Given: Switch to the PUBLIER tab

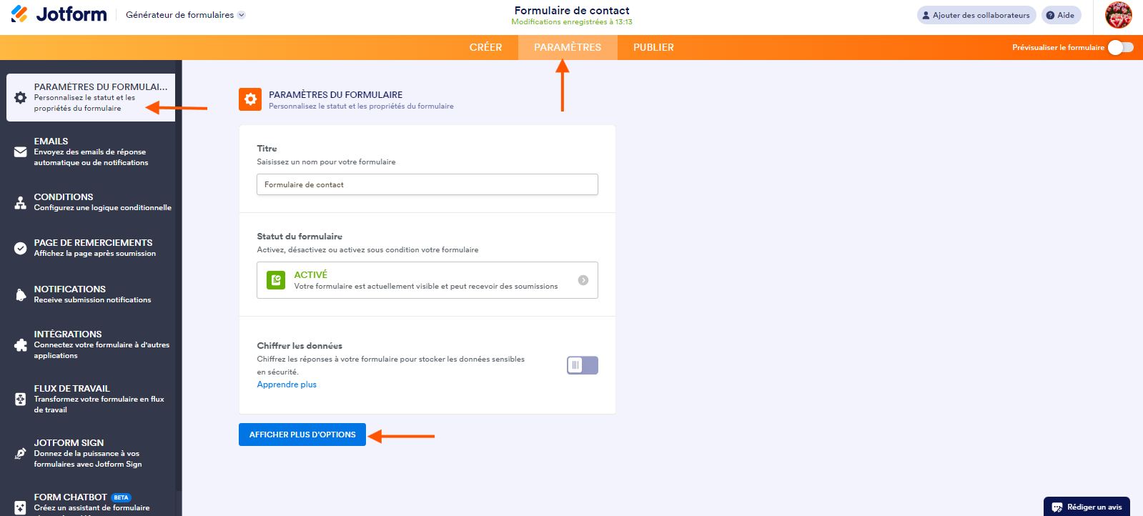Looking at the screenshot, I should 653,47.
